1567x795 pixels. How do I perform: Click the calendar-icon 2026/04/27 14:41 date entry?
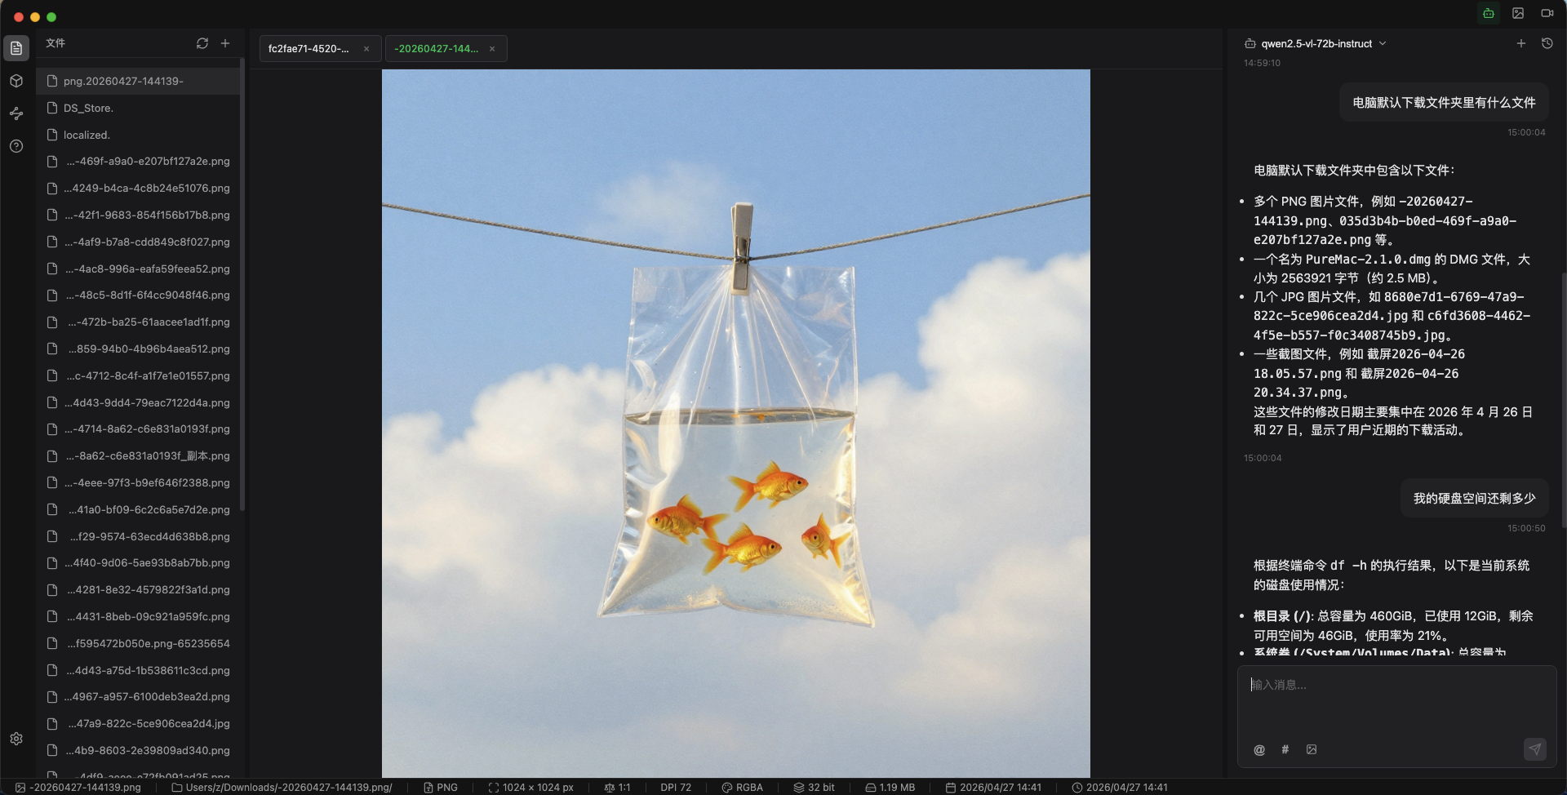click(993, 788)
